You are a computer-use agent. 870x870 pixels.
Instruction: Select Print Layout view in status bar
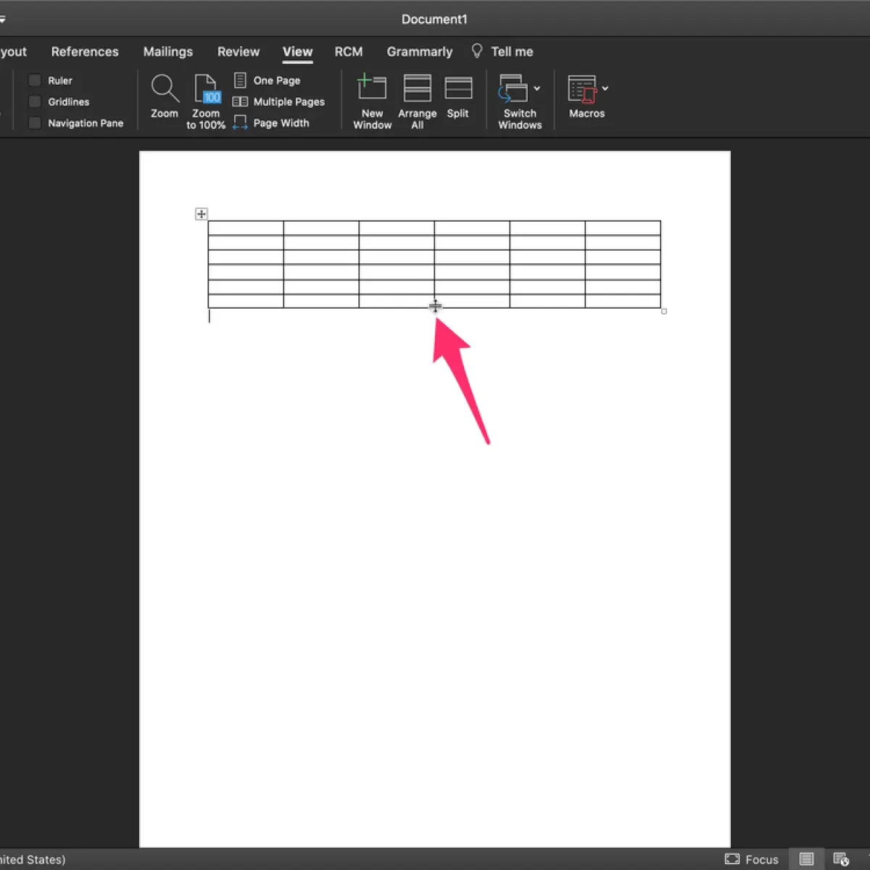[x=806, y=859]
